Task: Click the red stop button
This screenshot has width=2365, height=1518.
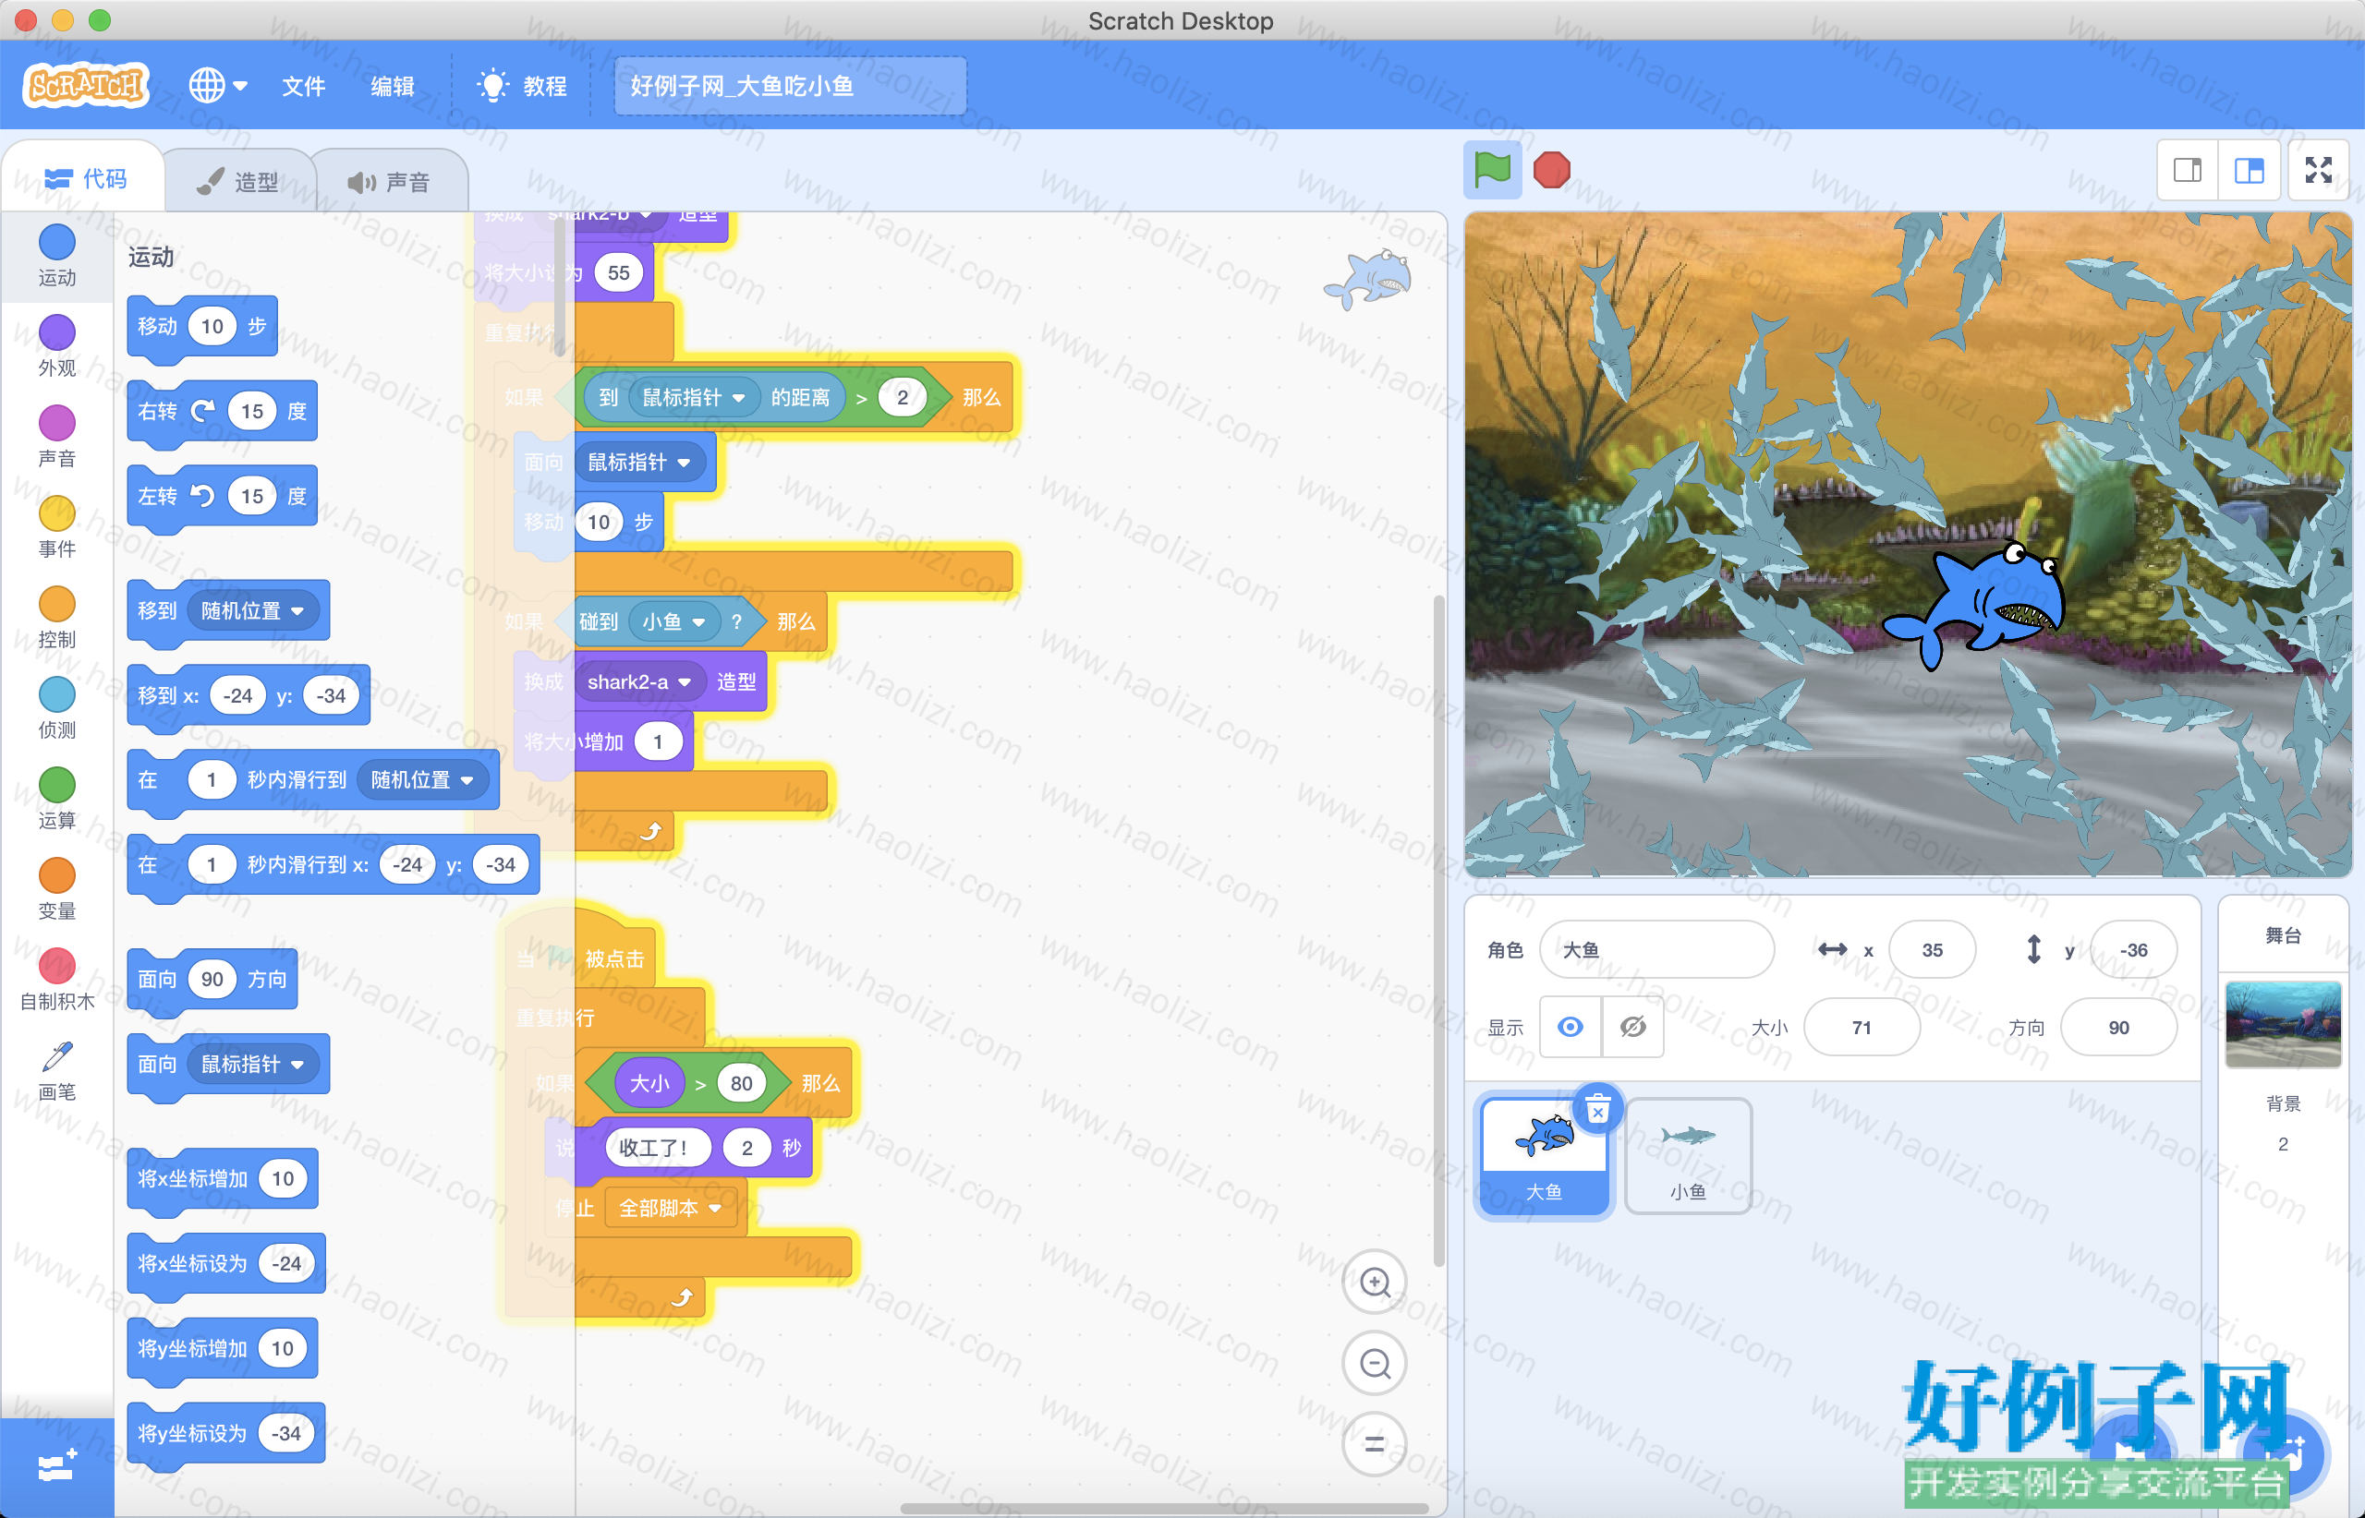Action: pos(1551,171)
